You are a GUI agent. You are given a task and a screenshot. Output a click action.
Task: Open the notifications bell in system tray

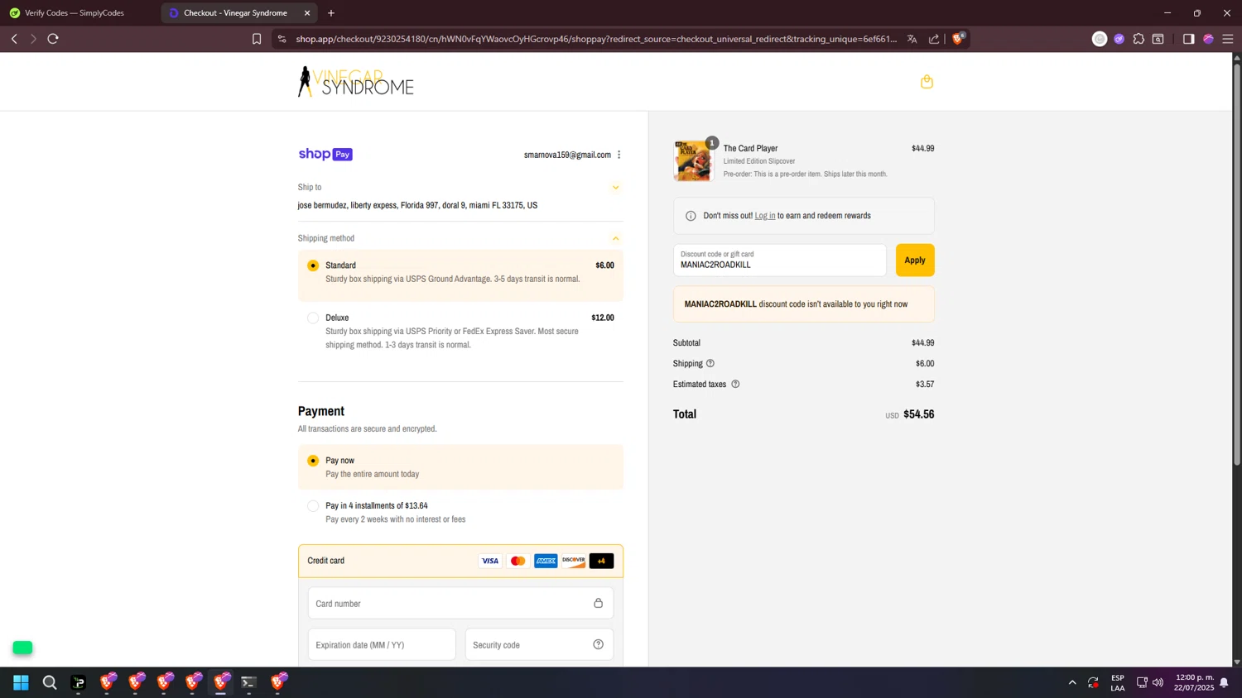point(1224,682)
